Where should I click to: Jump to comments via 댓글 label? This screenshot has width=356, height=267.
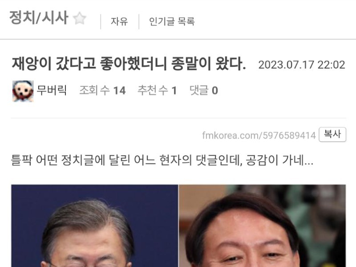pos(199,90)
